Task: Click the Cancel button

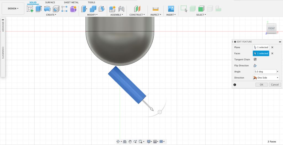Action: (275, 85)
